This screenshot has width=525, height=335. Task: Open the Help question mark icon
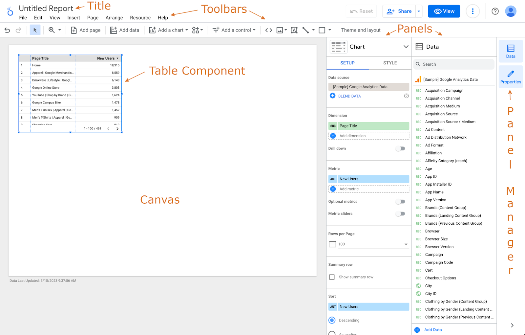click(x=495, y=11)
